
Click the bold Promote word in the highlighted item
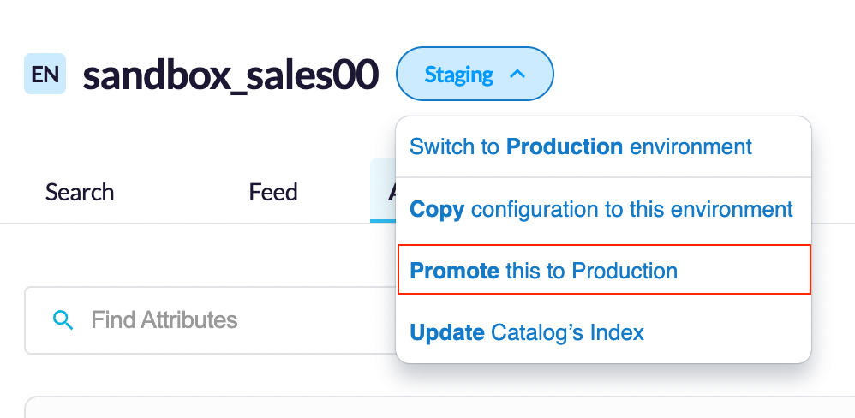(454, 271)
